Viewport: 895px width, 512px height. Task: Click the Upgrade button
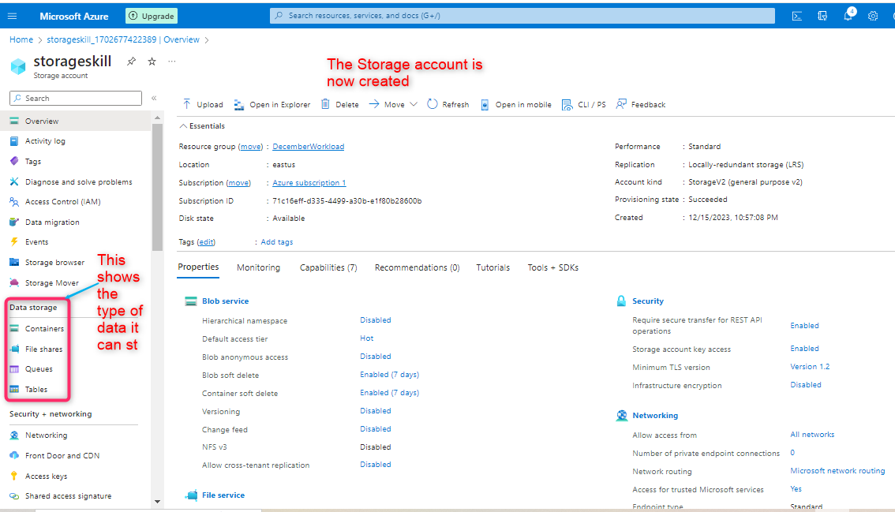click(x=152, y=16)
